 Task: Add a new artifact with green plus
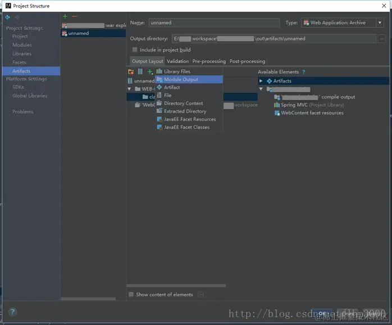(65, 16)
